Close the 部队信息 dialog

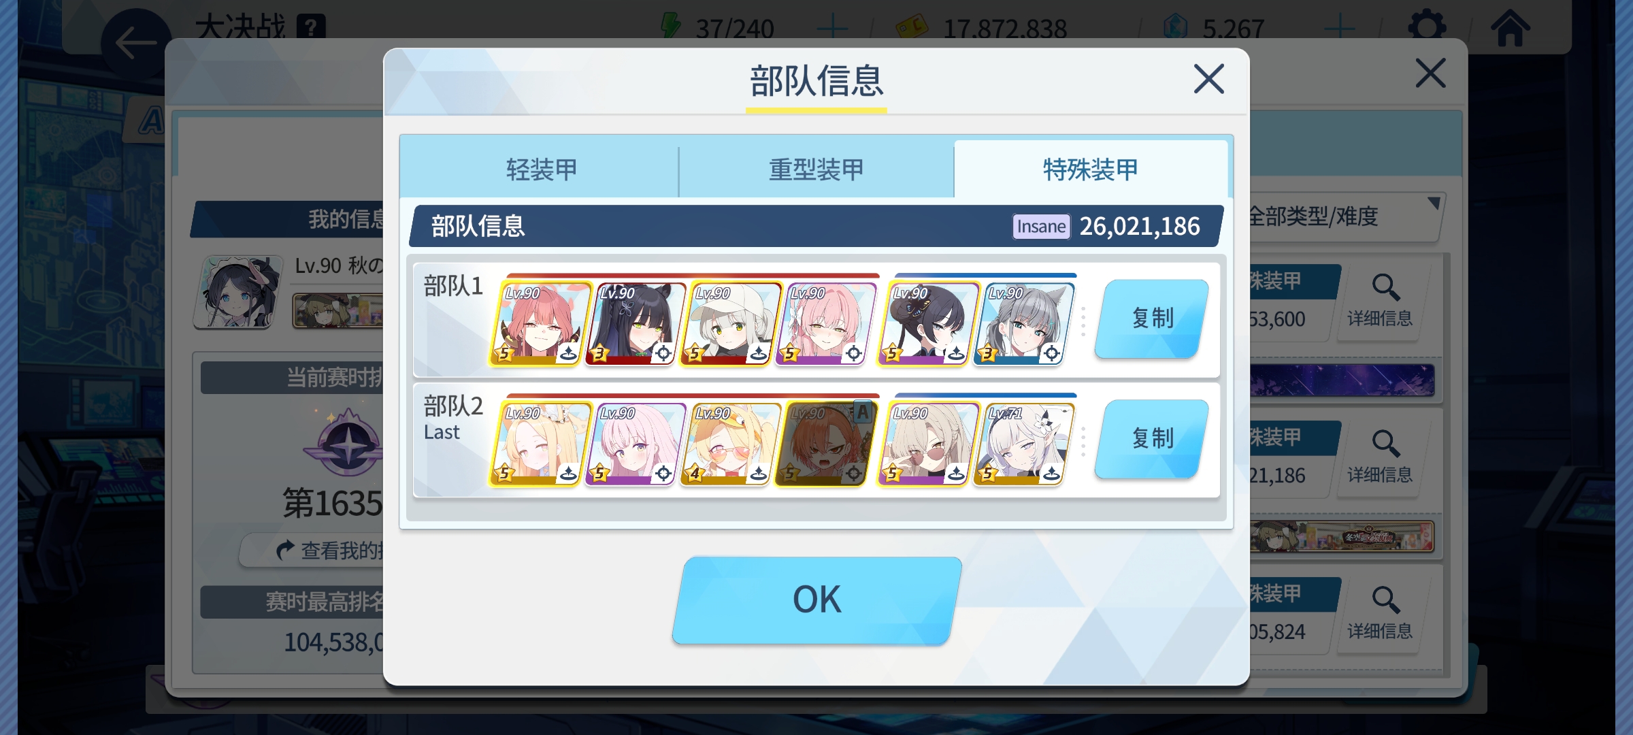pyautogui.click(x=1208, y=79)
